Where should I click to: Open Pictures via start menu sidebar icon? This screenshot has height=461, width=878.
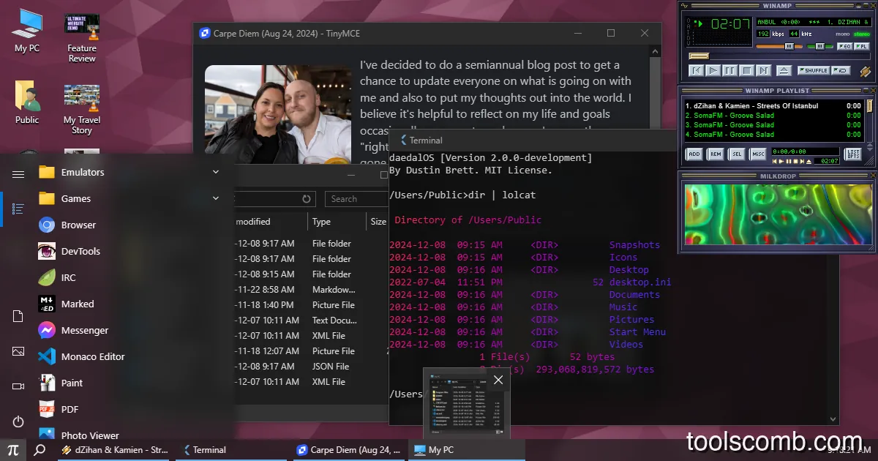[18, 351]
